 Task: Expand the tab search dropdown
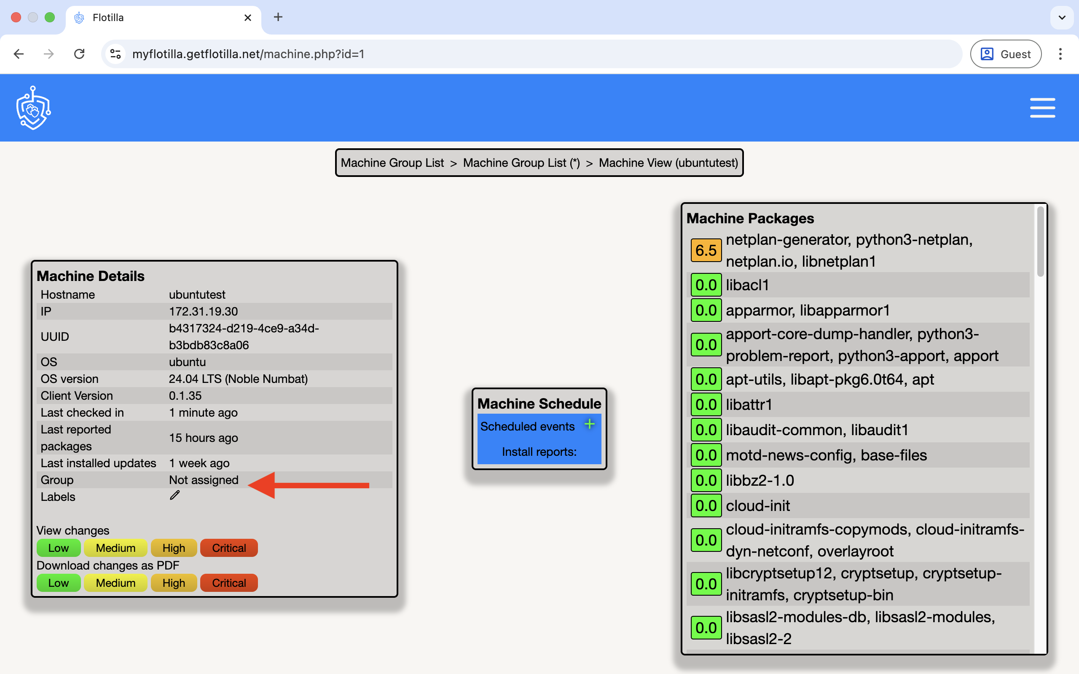click(1062, 17)
